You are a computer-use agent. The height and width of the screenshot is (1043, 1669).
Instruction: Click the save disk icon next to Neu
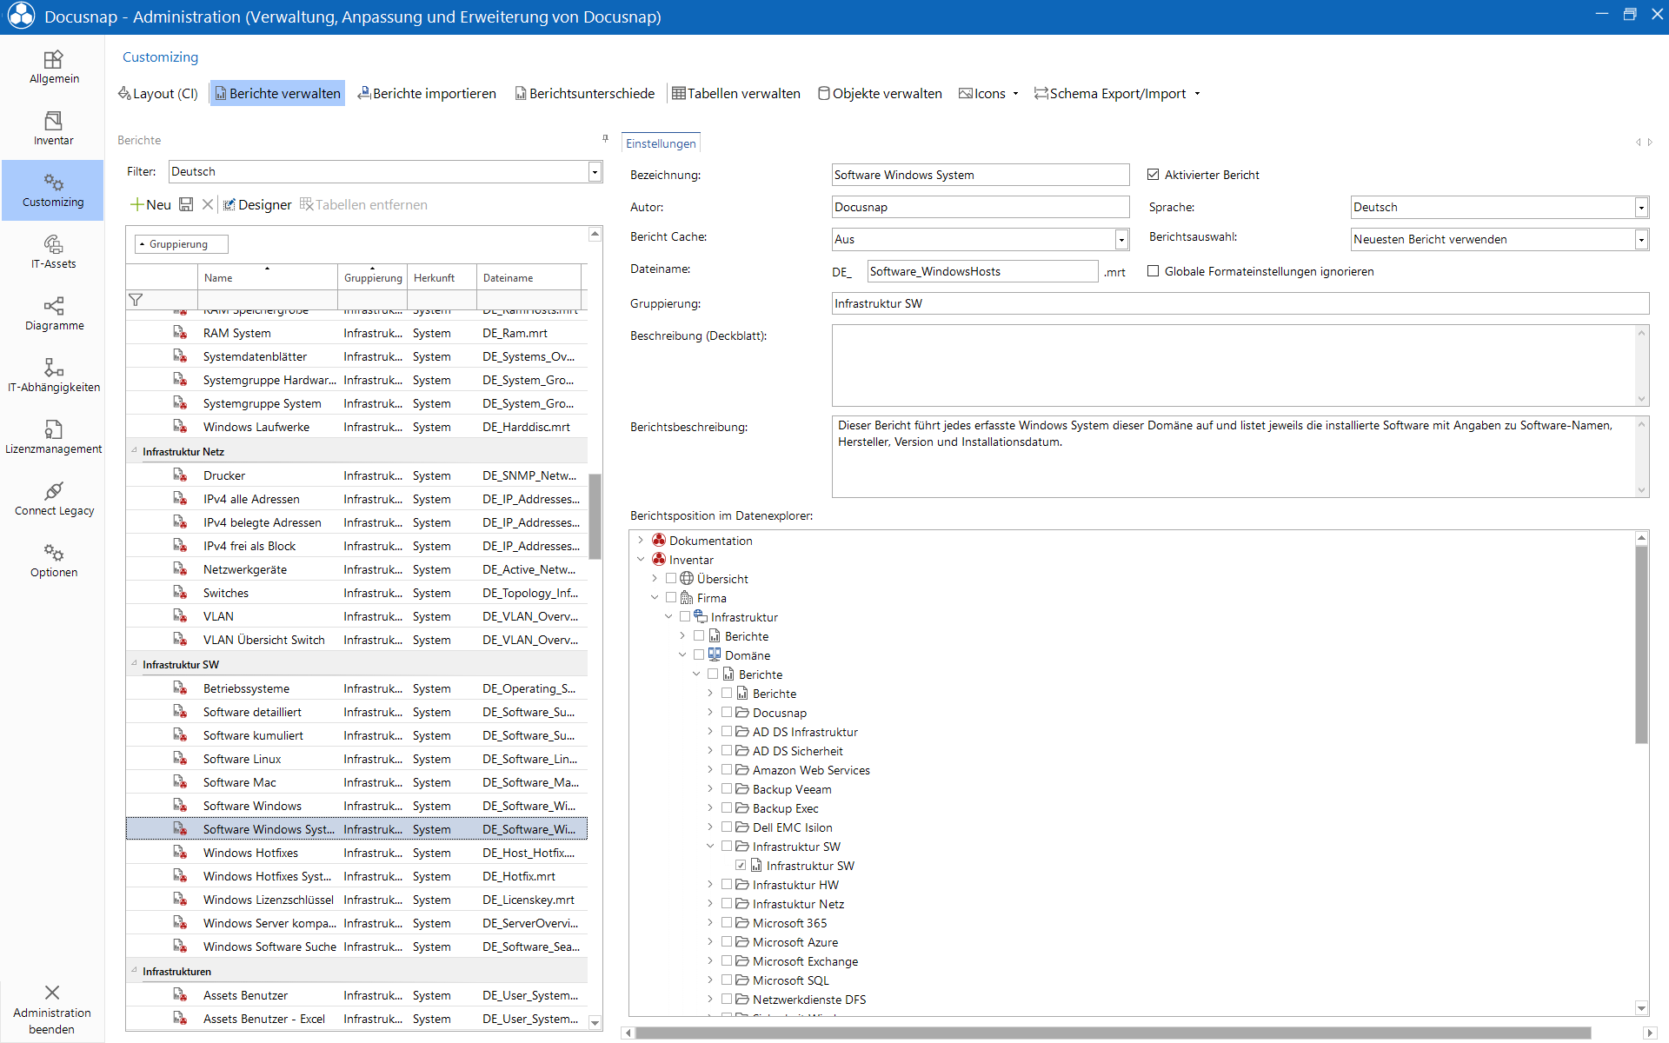pyautogui.click(x=186, y=204)
